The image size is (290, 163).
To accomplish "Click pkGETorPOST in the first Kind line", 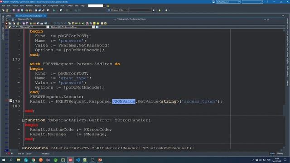I will (72, 36).
